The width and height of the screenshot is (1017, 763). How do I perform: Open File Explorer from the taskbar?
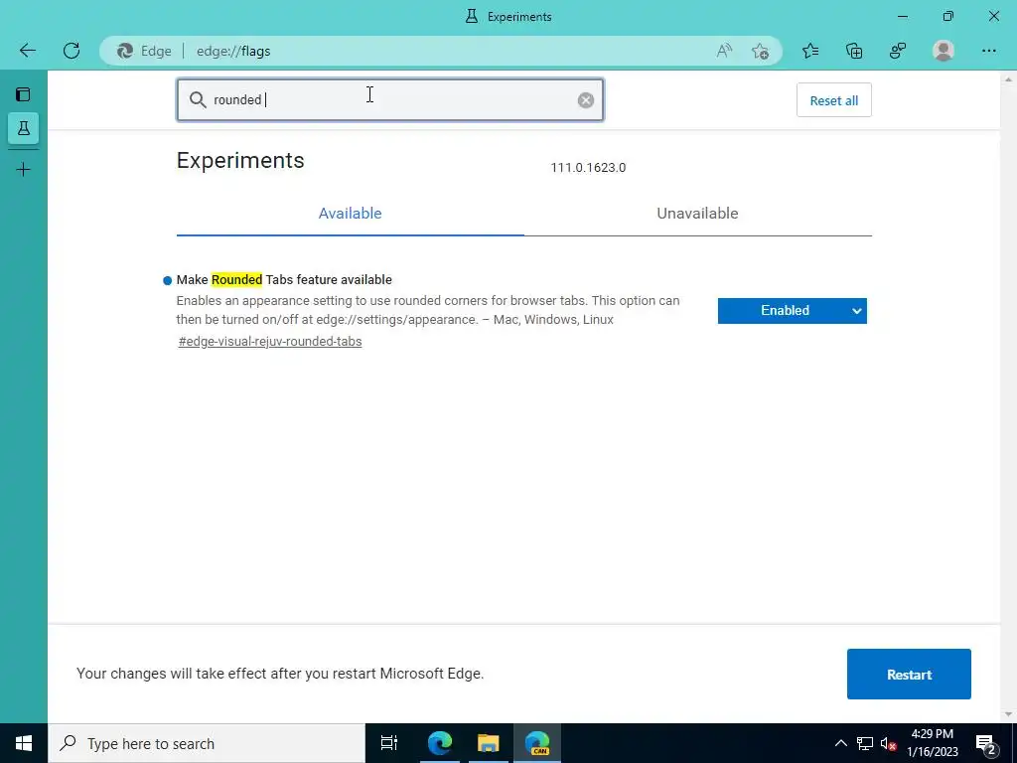[489, 743]
